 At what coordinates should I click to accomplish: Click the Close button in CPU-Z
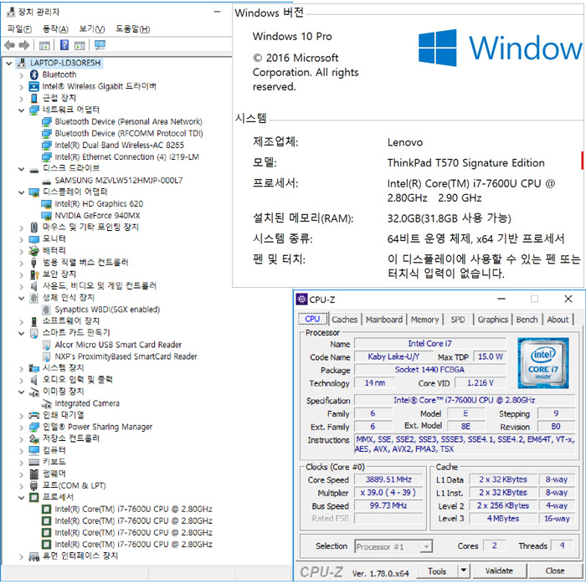[x=554, y=571]
